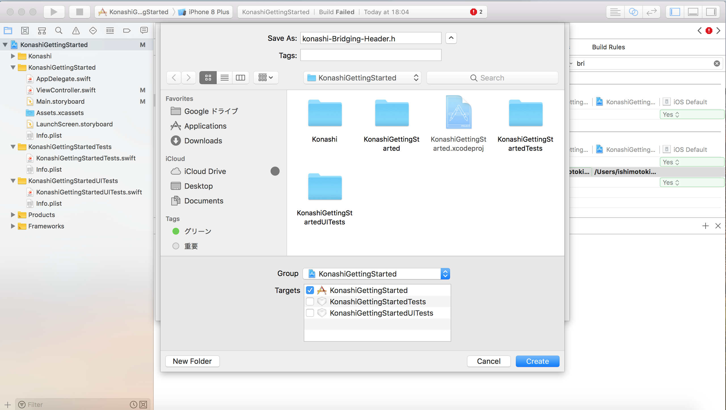726x410 pixels.
Task: Click the Stop build button
Action: click(x=79, y=12)
